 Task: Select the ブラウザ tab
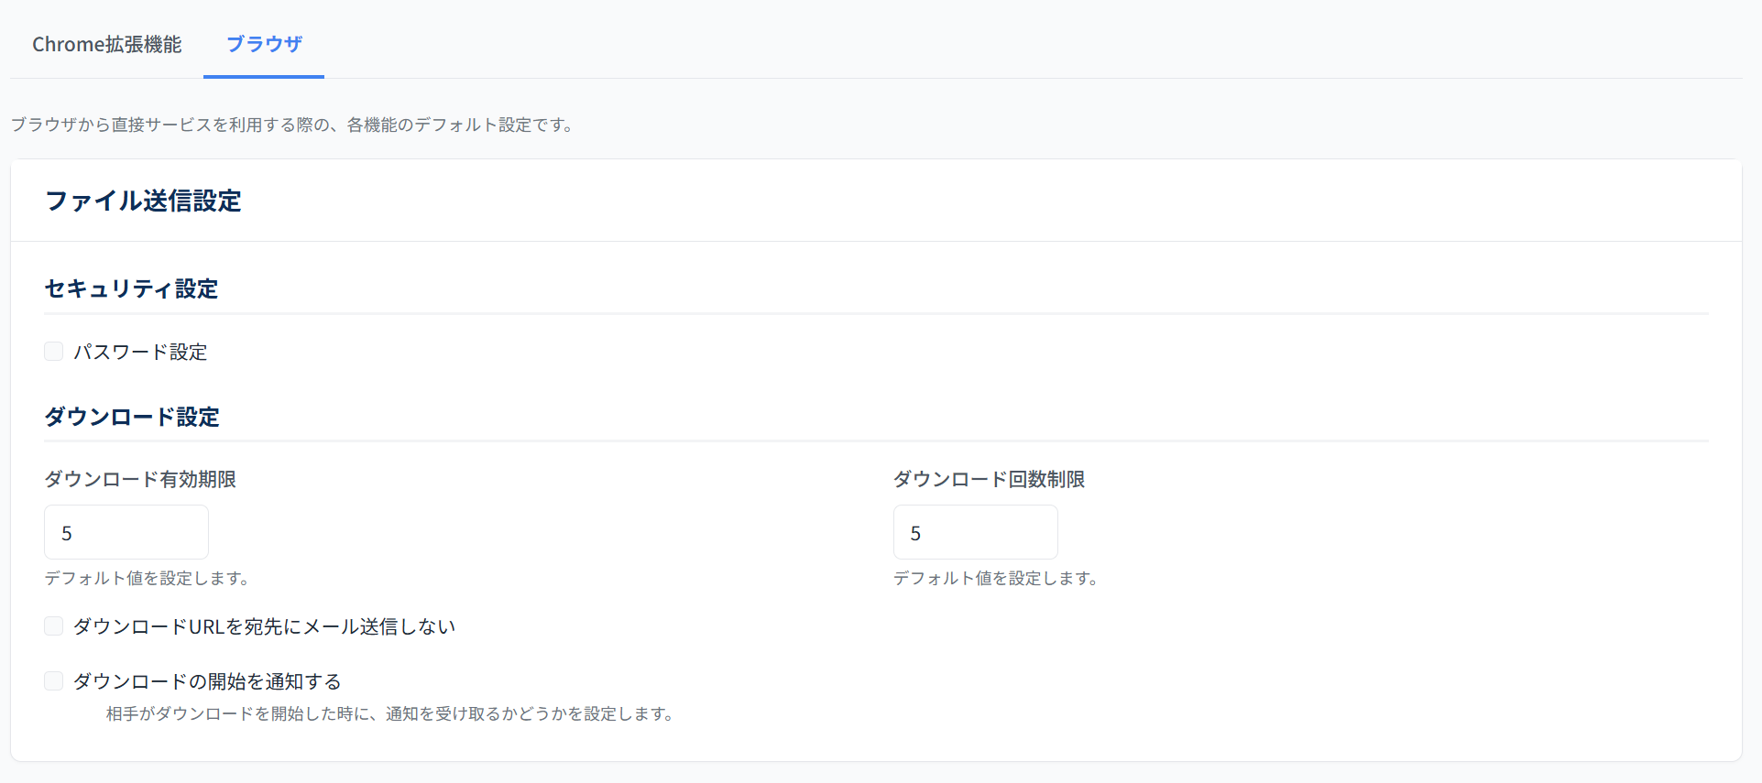click(x=264, y=44)
